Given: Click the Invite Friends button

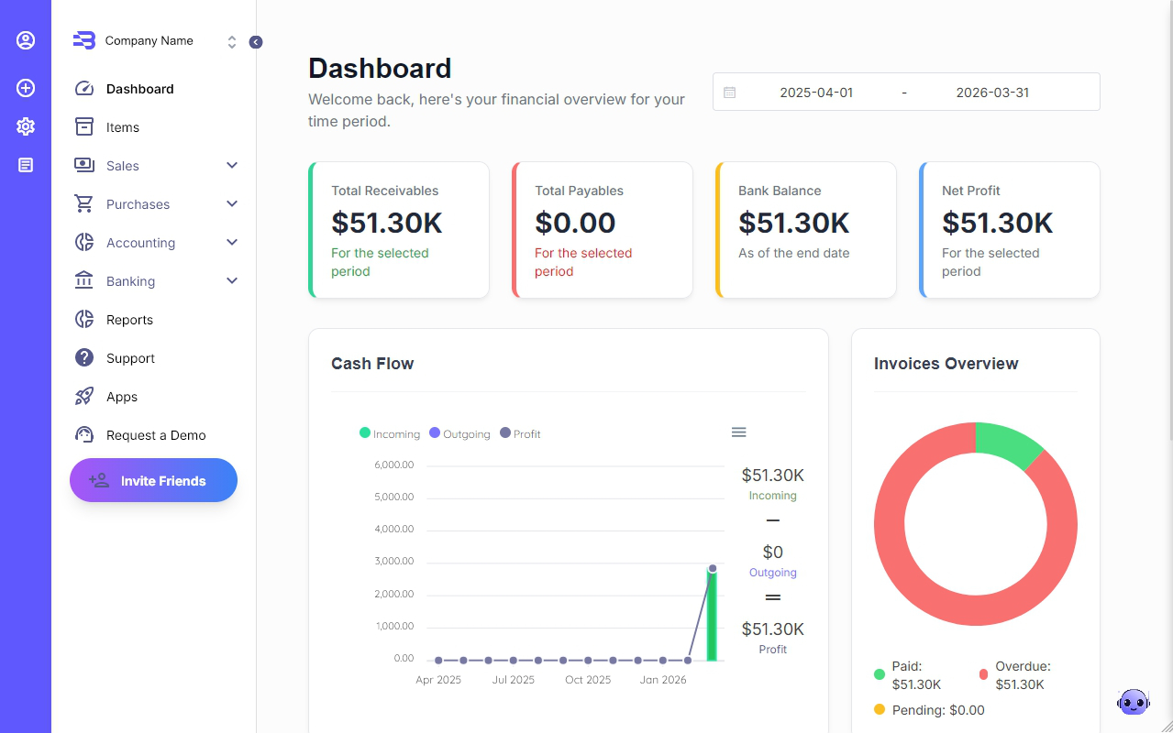Looking at the screenshot, I should coord(153,480).
